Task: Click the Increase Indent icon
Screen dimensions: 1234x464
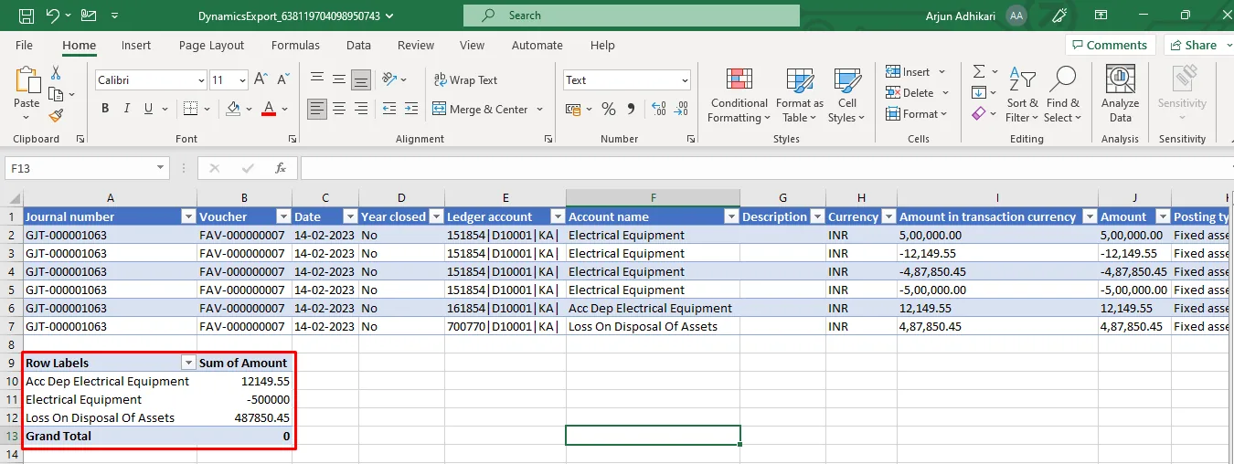Action: click(x=411, y=109)
